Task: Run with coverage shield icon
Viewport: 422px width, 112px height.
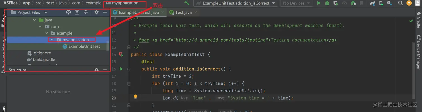Action: click(336, 3)
